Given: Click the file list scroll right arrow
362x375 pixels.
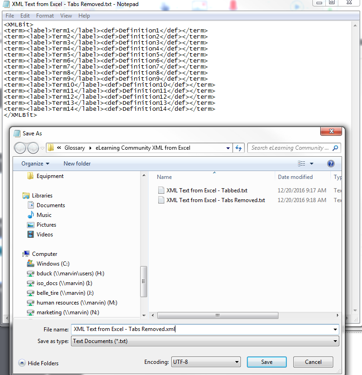Looking at the screenshot, I should [x=337, y=316].
